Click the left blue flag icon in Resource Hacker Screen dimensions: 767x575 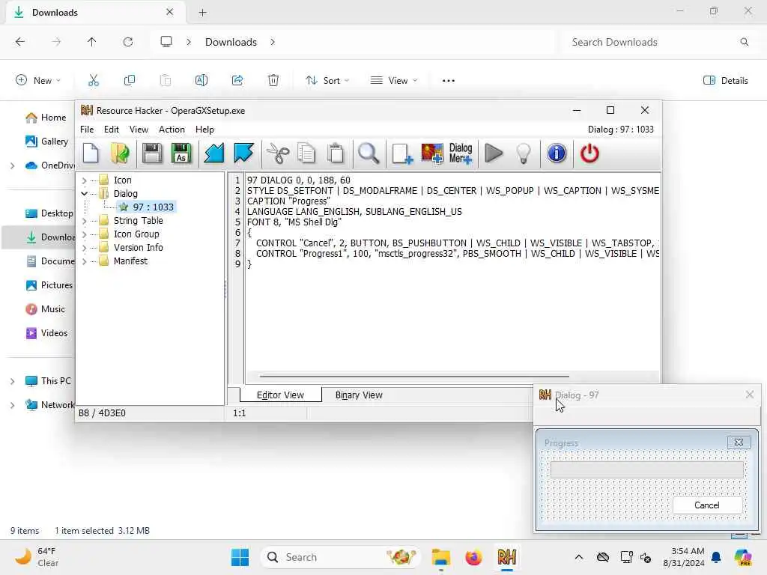[x=213, y=153]
